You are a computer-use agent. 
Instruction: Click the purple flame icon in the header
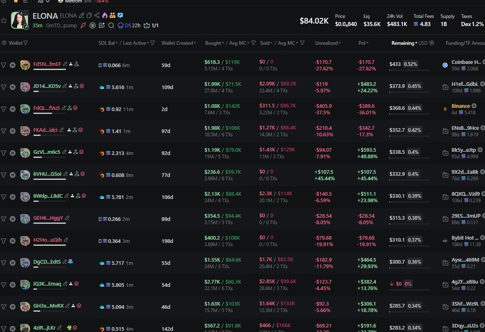[x=105, y=15]
